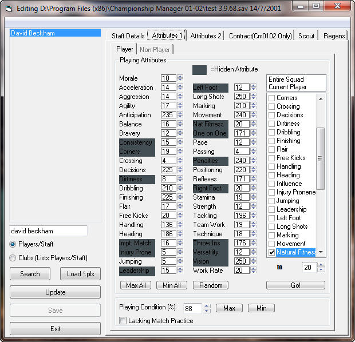The height and width of the screenshot is (342, 355).
Task: Click the attribute list scrollbar thumb
Action: click(x=320, y=158)
